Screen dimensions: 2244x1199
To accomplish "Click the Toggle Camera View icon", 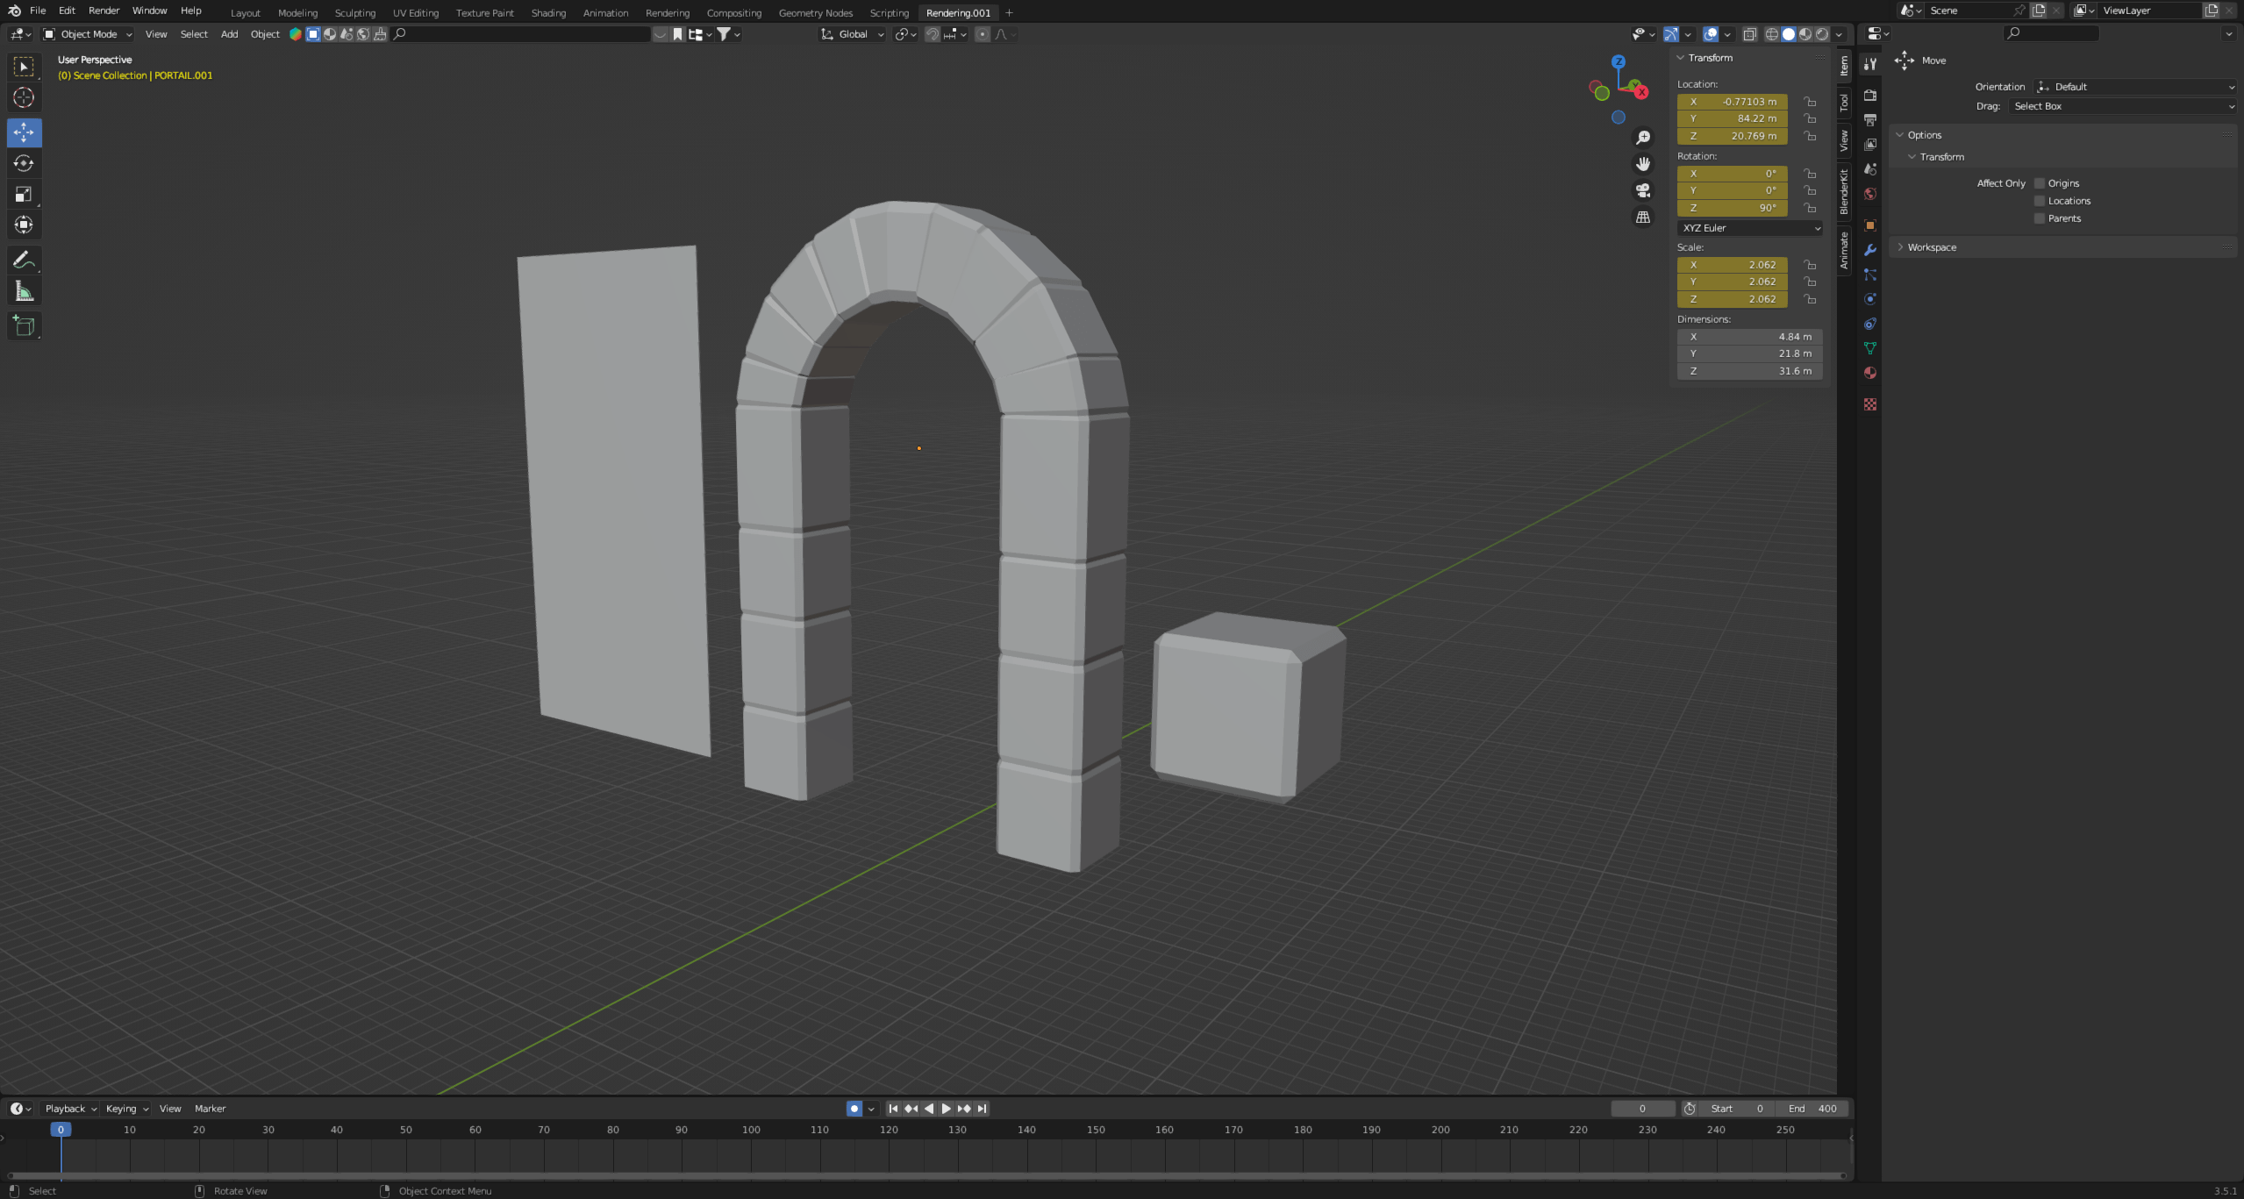I will 1643,190.
